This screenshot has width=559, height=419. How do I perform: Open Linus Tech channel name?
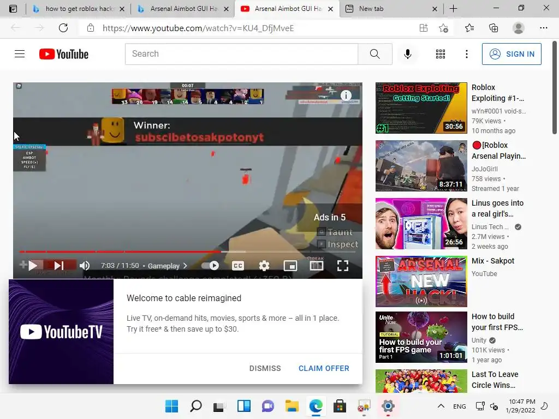coord(490,226)
